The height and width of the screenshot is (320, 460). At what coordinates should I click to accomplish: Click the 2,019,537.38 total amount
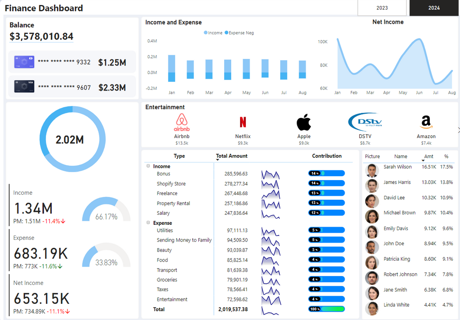pyautogui.click(x=233, y=309)
